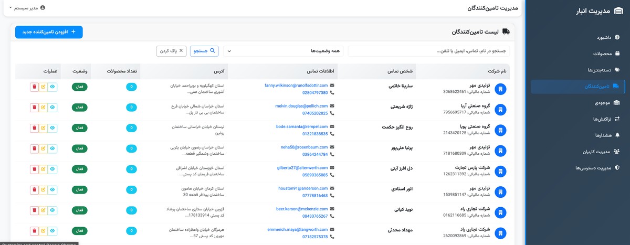Go to تراکنش‌ها in the sidebar
The width and height of the screenshot is (630, 245).
point(605,119)
